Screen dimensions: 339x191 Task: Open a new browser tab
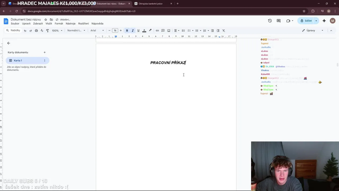(x=177, y=4)
